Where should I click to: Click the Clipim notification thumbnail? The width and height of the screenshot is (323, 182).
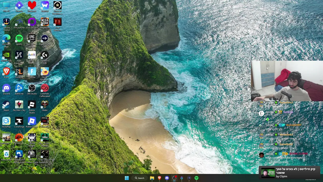[268, 173]
